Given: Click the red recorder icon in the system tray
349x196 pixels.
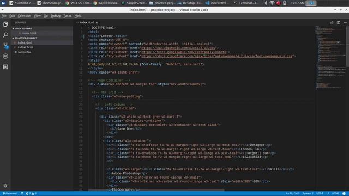Looking at the screenshot, I should [278, 3].
